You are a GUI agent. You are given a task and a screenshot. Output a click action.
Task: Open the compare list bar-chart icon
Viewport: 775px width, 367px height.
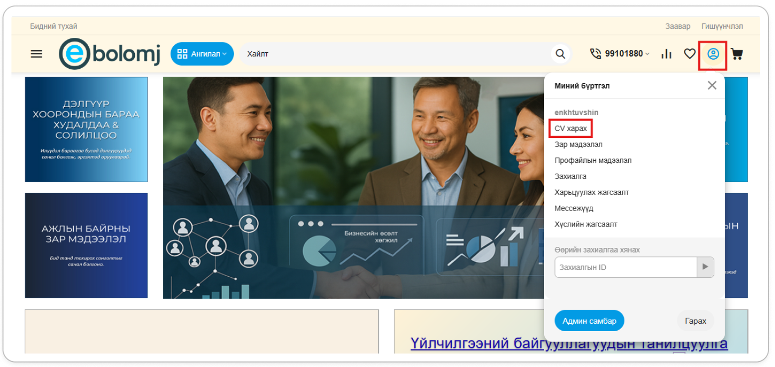coord(666,54)
